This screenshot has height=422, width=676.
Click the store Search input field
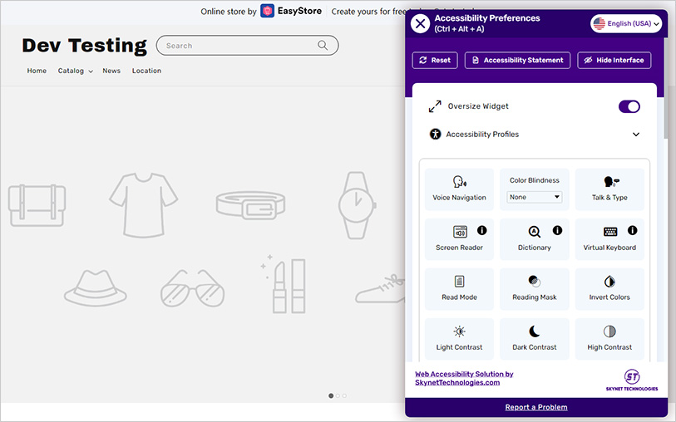(x=247, y=45)
